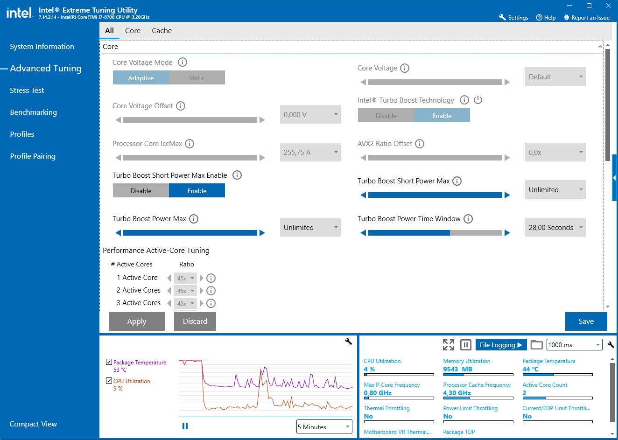Viewport: 618px width, 440px height.
Task: Switch to the Cache tab
Action: coord(162,30)
